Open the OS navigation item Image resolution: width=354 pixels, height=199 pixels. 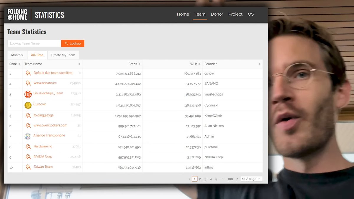tap(251, 14)
